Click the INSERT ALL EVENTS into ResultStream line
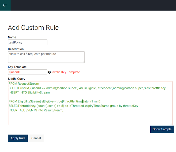The width and height of the screenshot is (176, 152). [36, 110]
